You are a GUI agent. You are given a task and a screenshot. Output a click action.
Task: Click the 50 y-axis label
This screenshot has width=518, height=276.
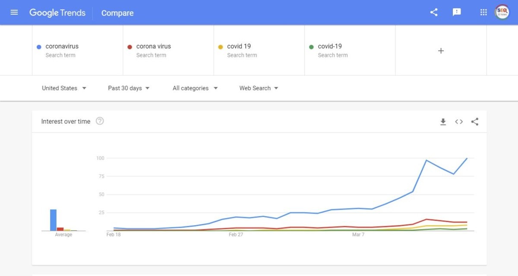pyautogui.click(x=101, y=194)
